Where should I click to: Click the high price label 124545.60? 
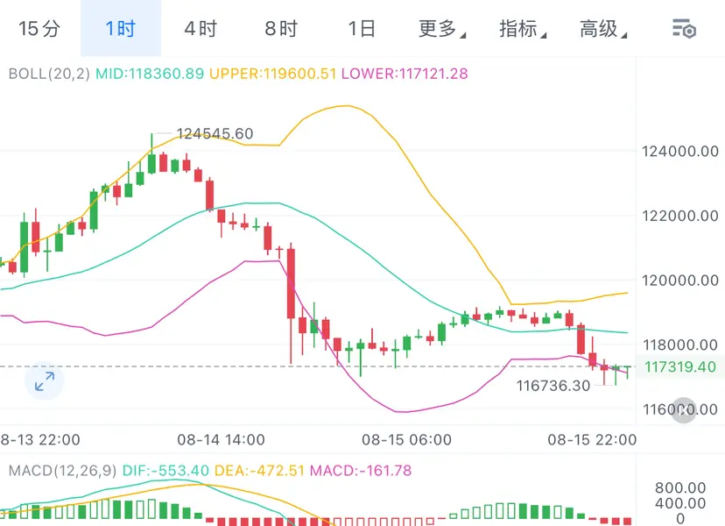215,134
